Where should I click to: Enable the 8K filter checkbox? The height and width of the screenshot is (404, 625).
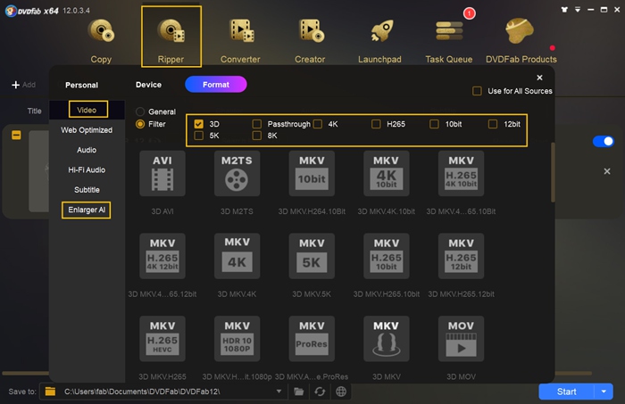click(x=257, y=136)
